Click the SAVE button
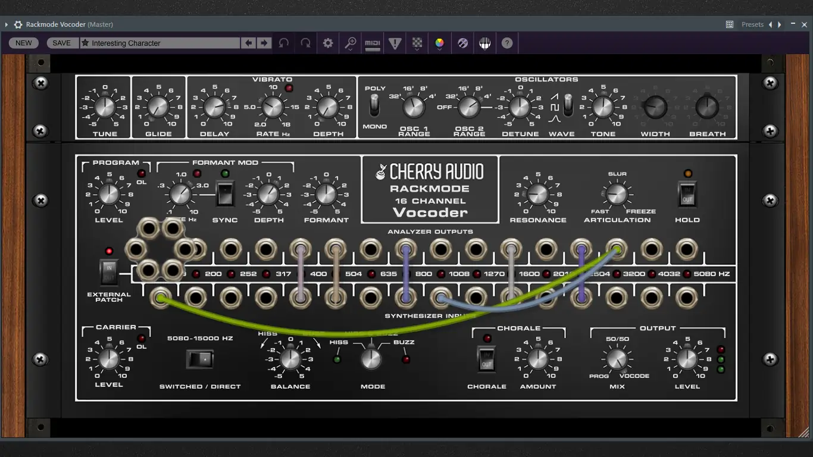 [x=62, y=43]
